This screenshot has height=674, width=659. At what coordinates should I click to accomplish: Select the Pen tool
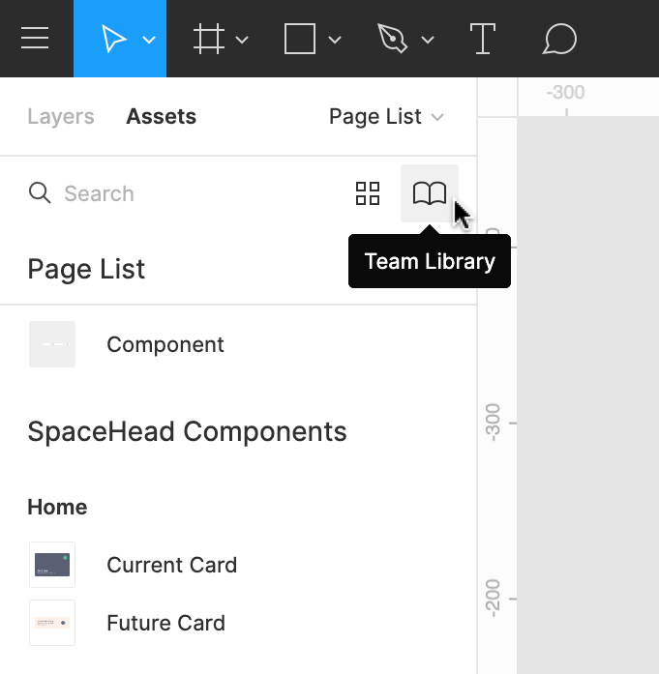[392, 39]
